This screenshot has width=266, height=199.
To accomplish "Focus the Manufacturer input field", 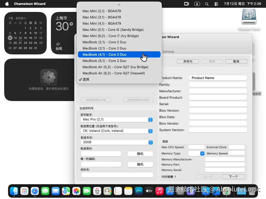I will pos(218,91).
